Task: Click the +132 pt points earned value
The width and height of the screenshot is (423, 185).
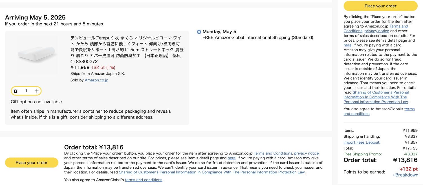Action: point(409,169)
